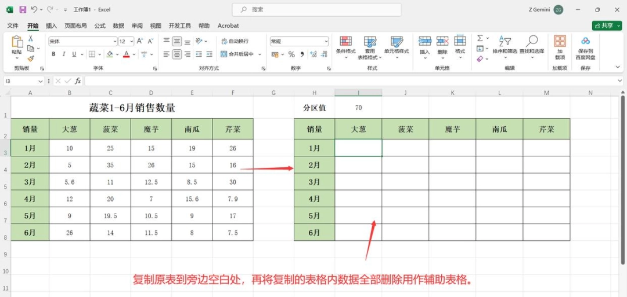Select the Format Painter brush
The width and height of the screenshot is (627, 297).
(x=30, y=58)
